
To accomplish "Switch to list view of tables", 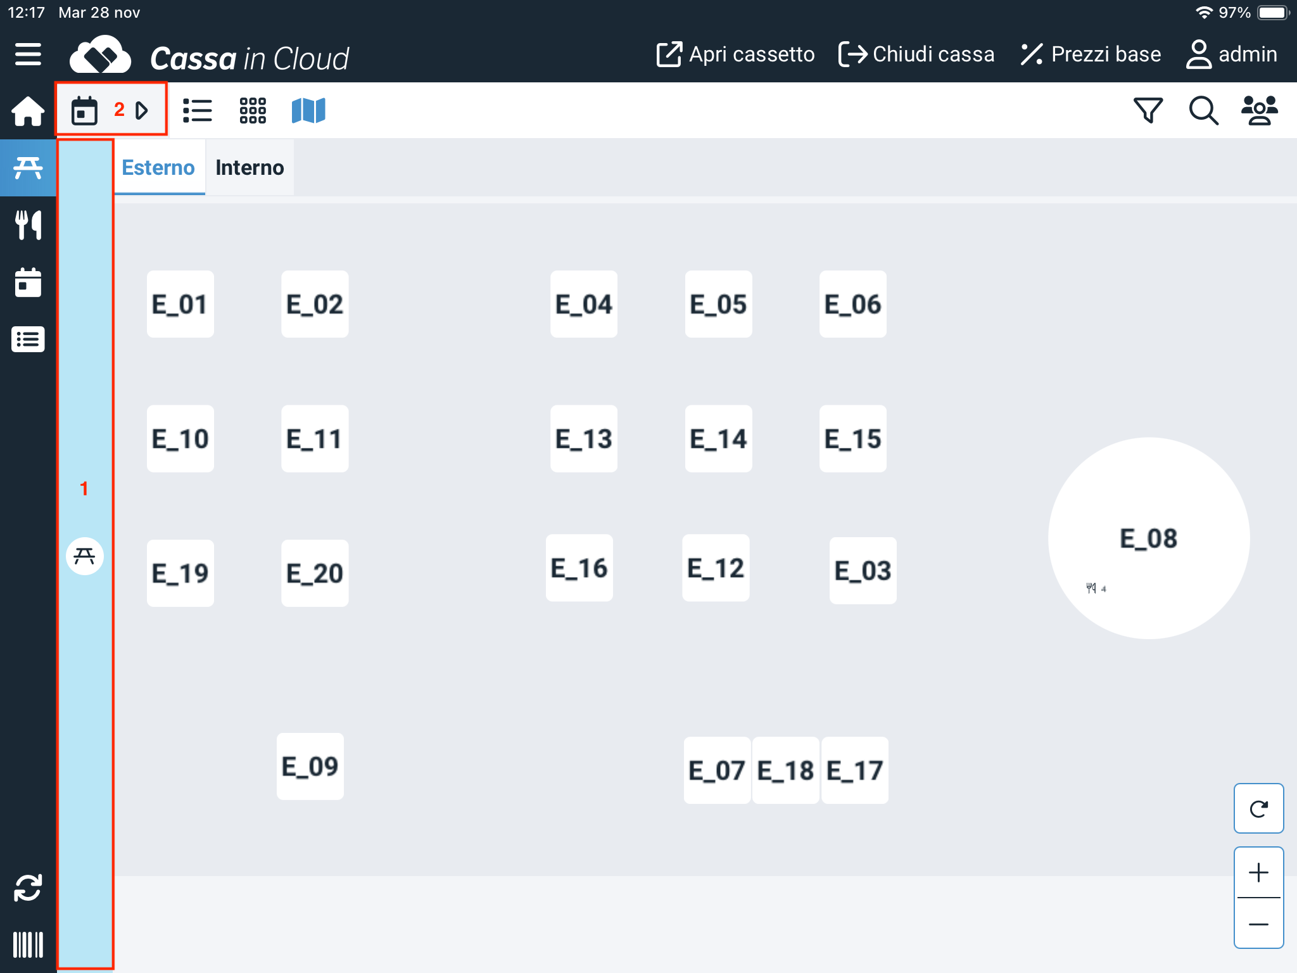I will (x=197, y=111).
